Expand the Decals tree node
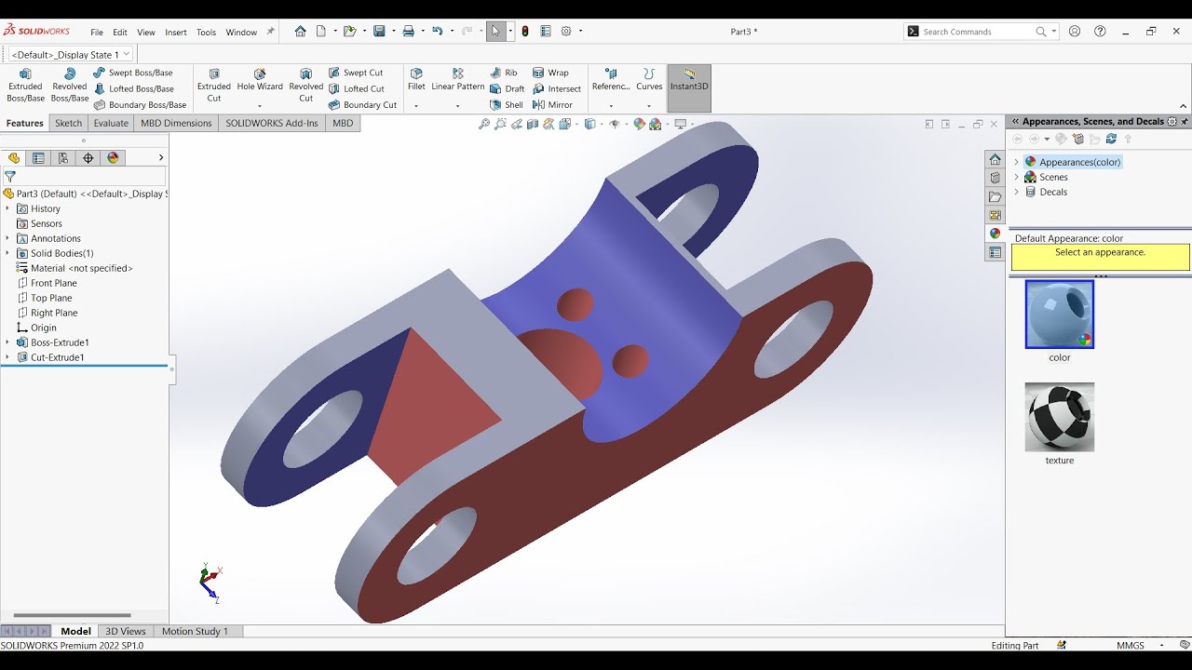Screen dimensions: 1192x670 pos(1016,192)
